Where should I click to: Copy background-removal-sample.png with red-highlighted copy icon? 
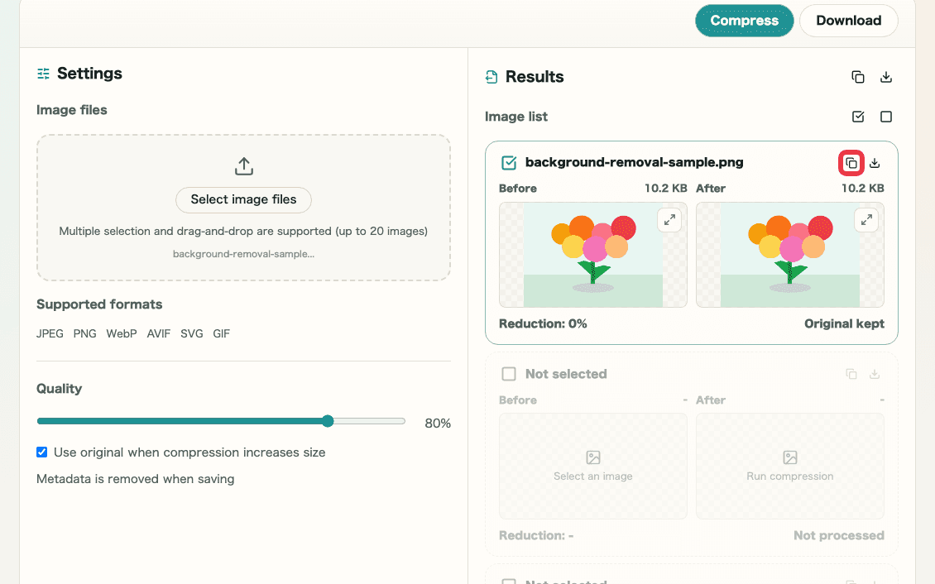point(851,163)
